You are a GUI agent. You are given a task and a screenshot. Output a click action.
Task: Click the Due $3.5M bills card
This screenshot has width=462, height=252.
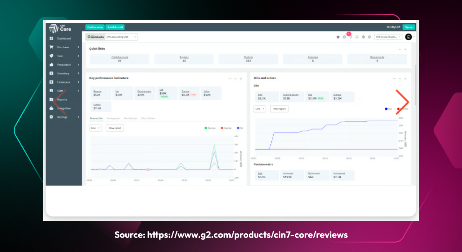[317, 96]
